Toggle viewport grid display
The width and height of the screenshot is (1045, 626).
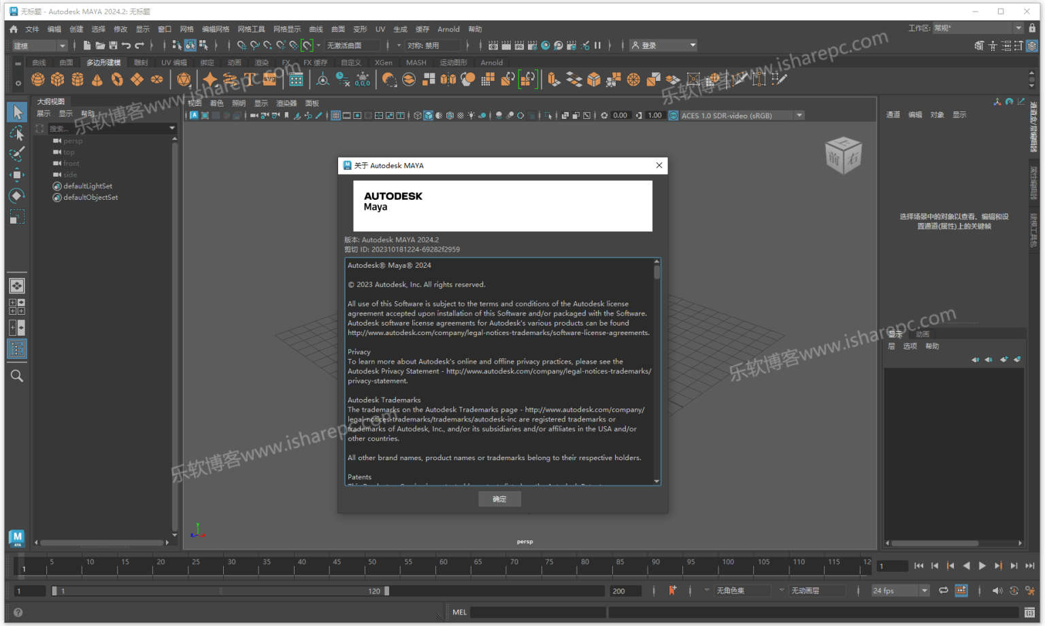(x=335, y=116)
